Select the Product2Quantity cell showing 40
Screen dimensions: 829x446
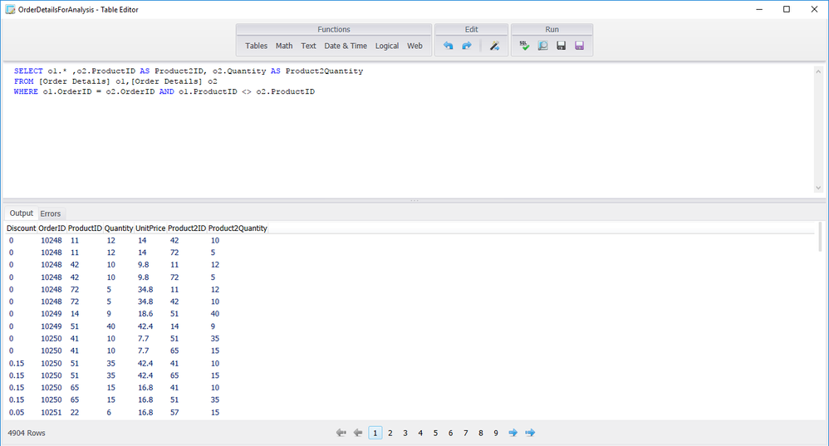[x=214, y=314]
